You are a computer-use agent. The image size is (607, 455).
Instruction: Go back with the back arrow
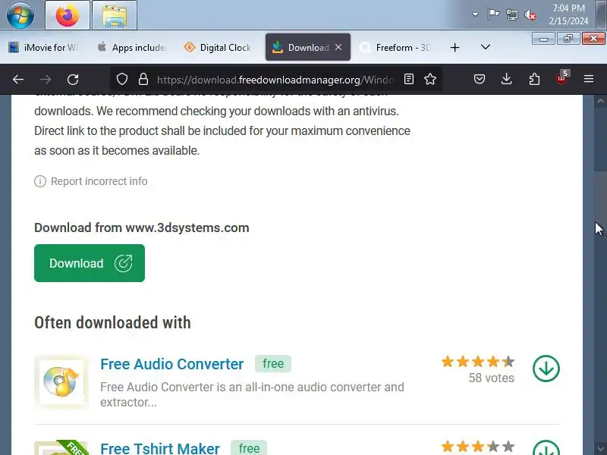point(18,80)
